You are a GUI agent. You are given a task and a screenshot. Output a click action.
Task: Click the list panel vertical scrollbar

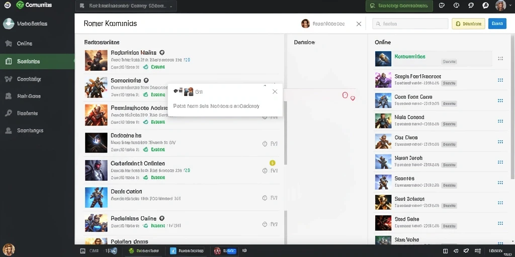click(286, 133)
